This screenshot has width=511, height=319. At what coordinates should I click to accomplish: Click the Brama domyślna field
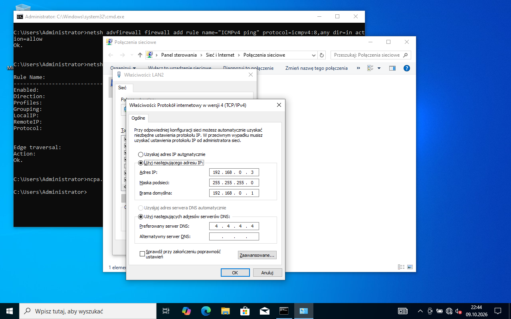[x=234, y=193]
